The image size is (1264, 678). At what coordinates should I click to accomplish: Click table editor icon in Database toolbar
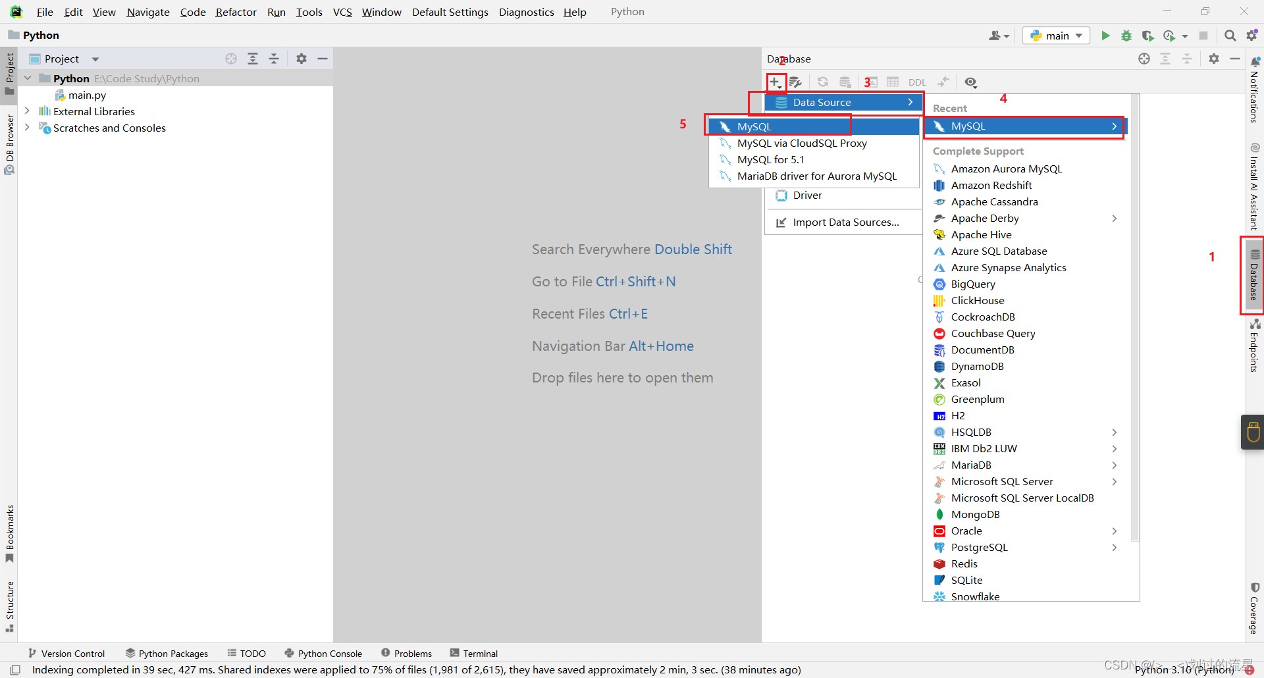pos(893,82)
